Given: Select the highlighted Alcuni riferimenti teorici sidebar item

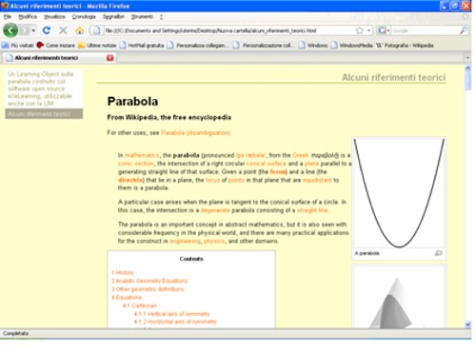Looking at the screenshot, I should point(44,114).
